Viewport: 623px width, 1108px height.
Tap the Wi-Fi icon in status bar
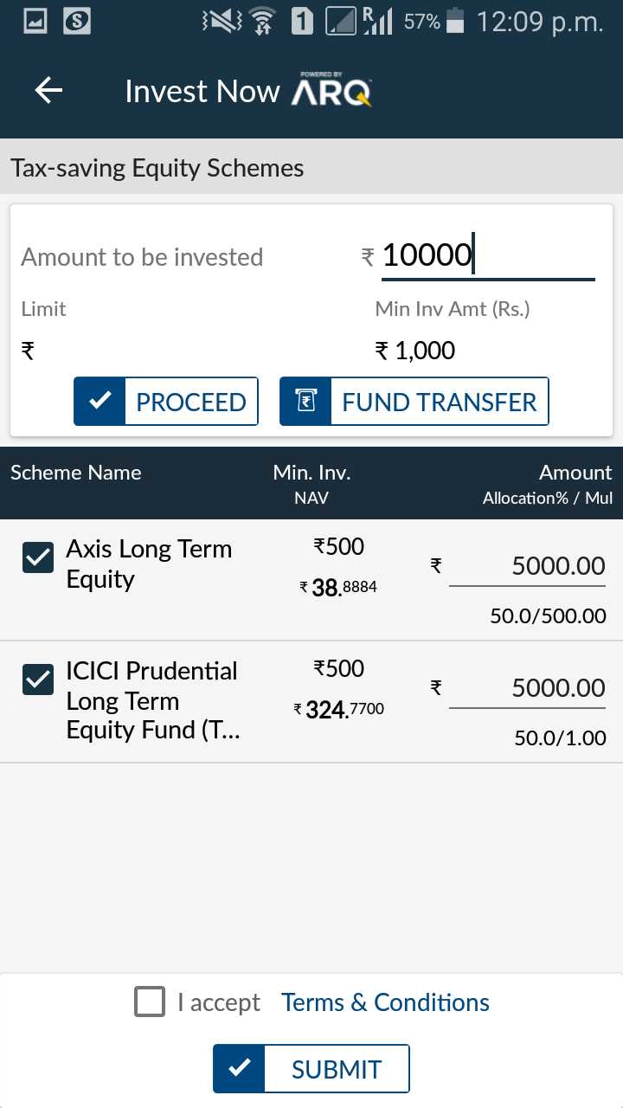(263, 22)
